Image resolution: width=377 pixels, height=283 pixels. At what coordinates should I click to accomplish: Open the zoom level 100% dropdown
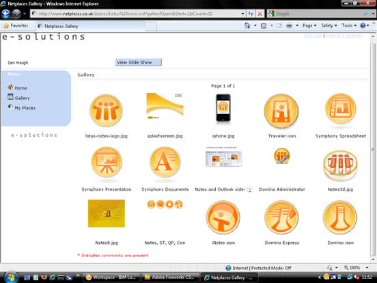tap(367, 267)
